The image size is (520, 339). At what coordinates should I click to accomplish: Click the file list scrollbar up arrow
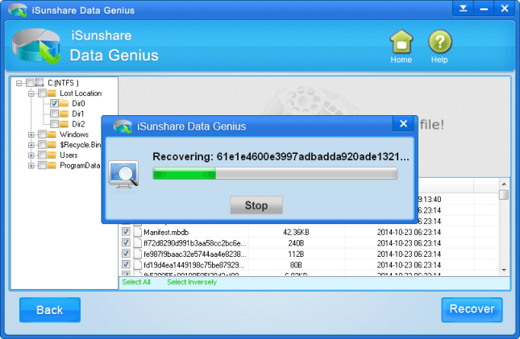pos(504,184)
